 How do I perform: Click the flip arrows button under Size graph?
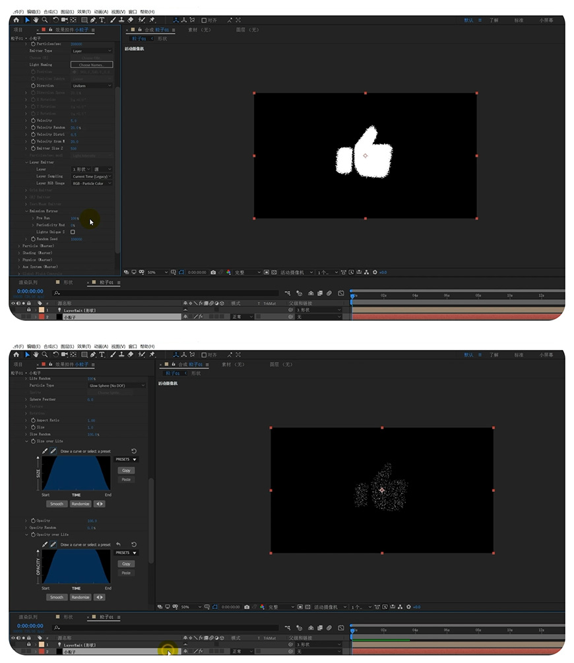click(100, 504)
